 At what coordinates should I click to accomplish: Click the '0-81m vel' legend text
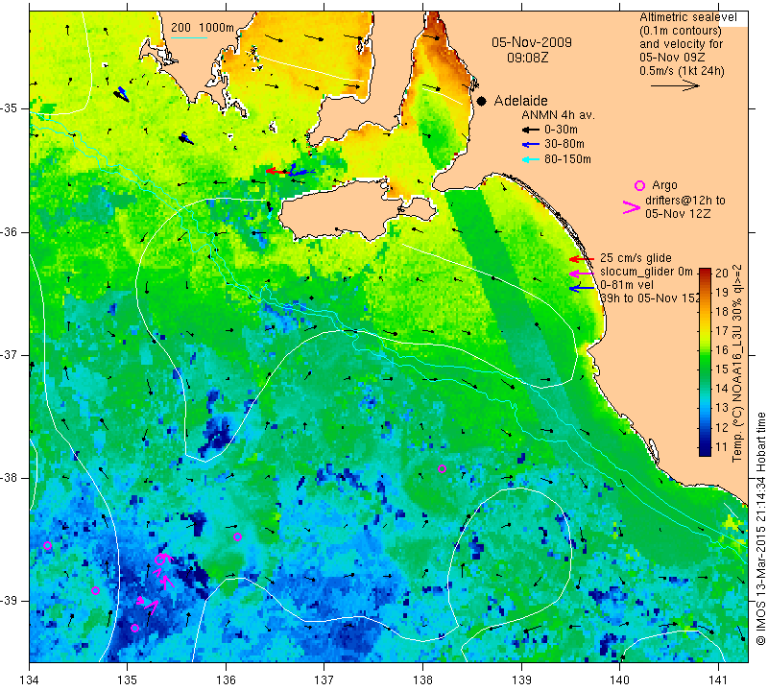(x=627, y=284)
